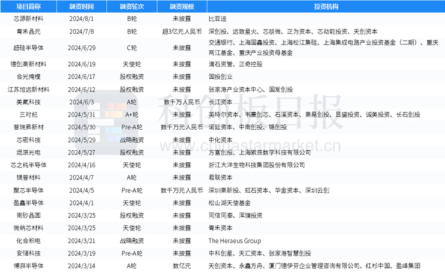Image resolution: width=445 pixels, height=273 pixels.
Task: Click the investor cell 长江资本
Action: click(x=221, y=102)
